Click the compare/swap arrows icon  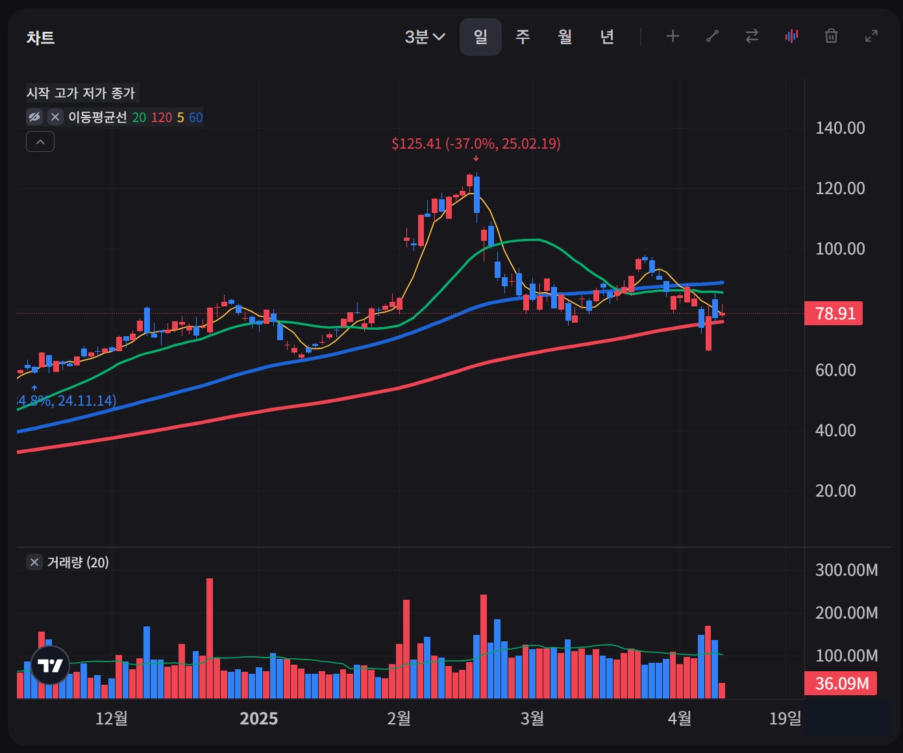752,36
